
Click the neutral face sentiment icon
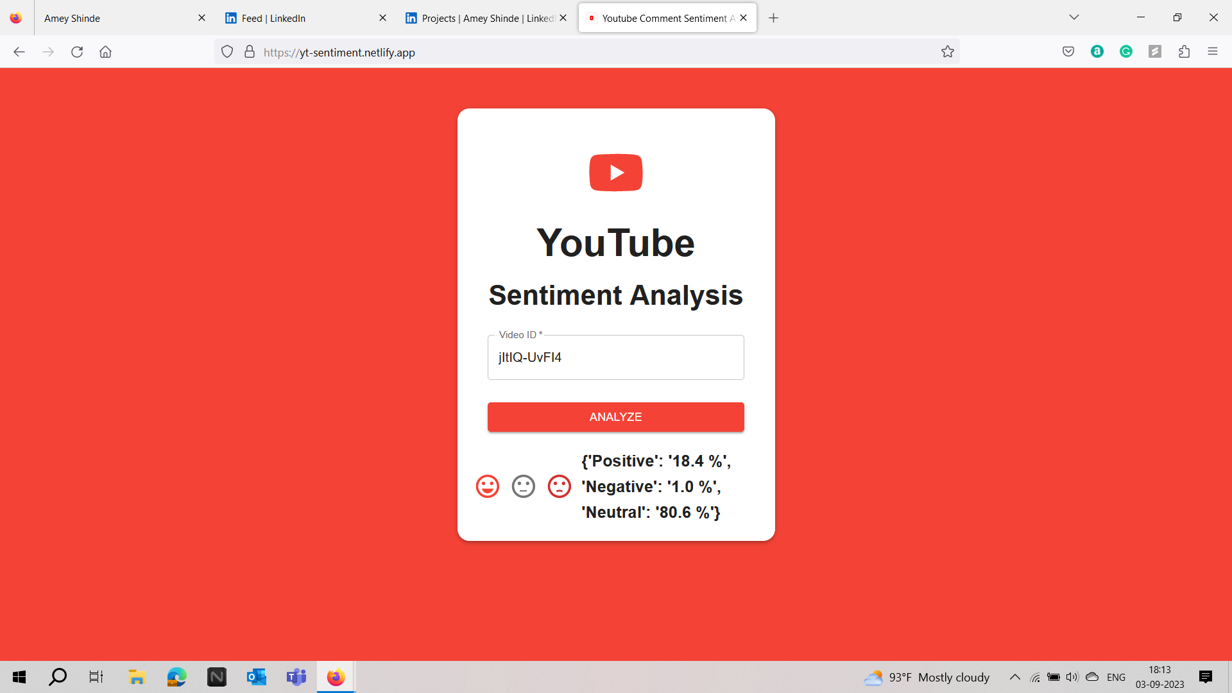coord(523,486)
